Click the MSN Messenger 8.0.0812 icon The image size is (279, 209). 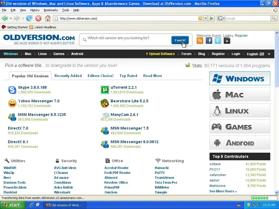(105, 144)
